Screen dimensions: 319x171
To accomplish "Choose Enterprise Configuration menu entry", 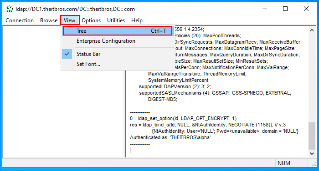I will pos(118,41).
